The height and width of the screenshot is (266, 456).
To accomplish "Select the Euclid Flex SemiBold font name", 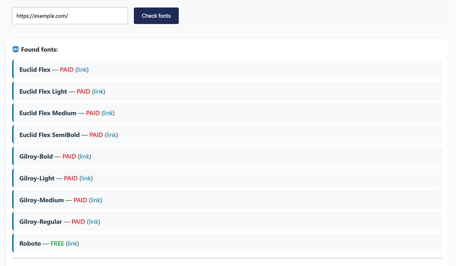I will 49,135.
